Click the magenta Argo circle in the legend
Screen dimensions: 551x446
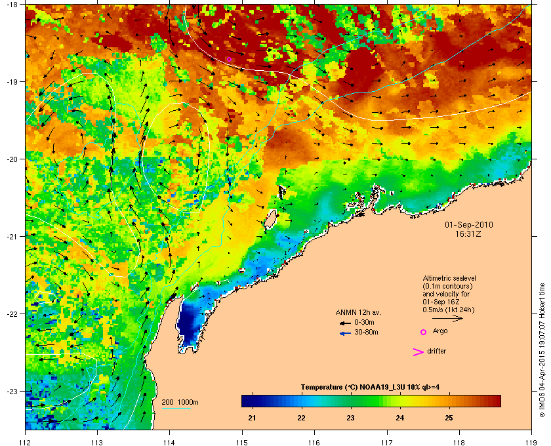click(x=424, y=332)
